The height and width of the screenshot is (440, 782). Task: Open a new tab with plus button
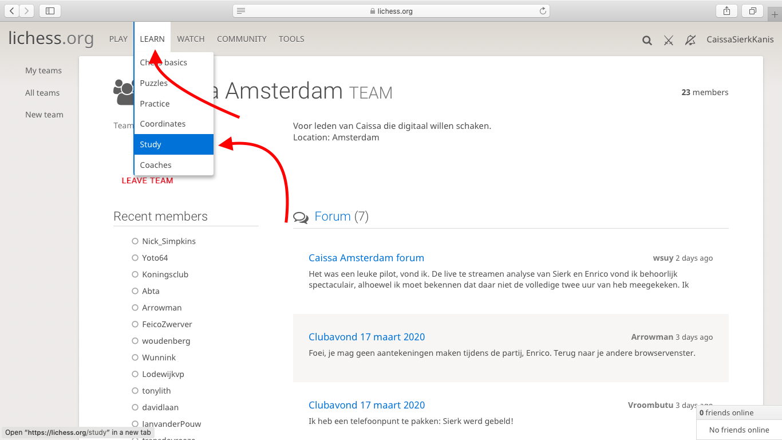coord(775,14)
